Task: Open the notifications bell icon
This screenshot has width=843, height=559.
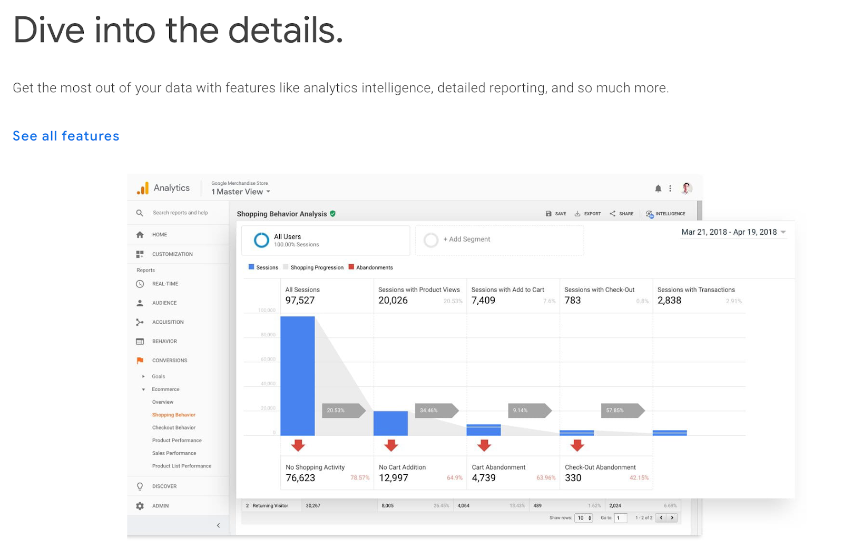Action: 658,188
